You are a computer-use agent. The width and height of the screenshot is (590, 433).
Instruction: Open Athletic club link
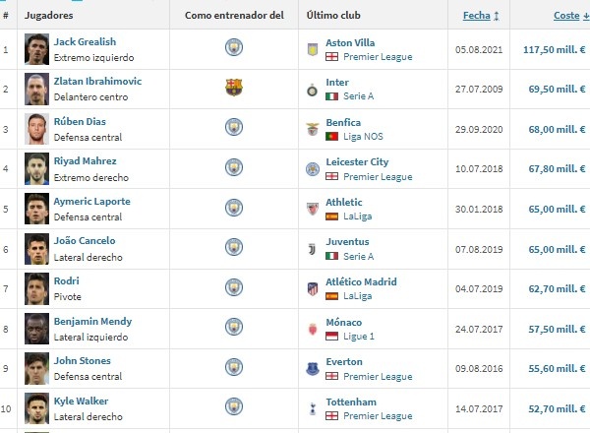pyautogui.click(x=344, y=202)
